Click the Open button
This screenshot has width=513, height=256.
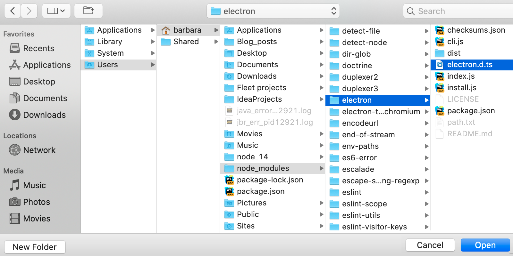point(485,245)
